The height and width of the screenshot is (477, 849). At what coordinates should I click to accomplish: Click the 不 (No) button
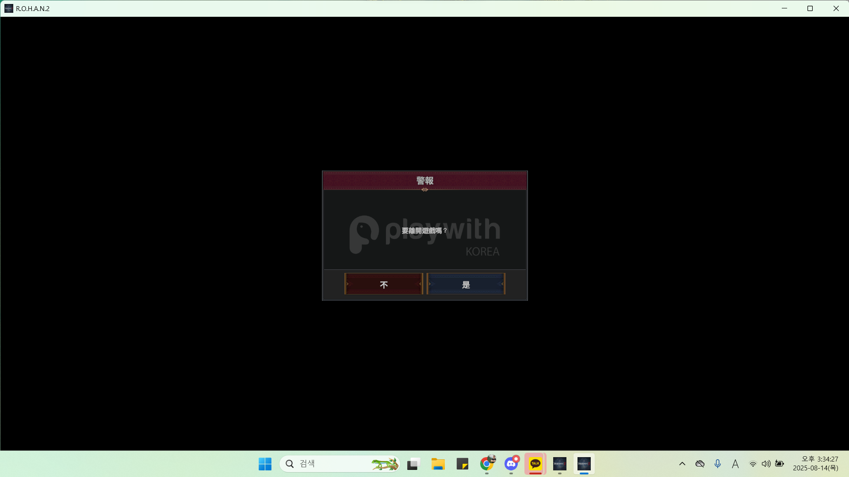click(x=384, y=284)
